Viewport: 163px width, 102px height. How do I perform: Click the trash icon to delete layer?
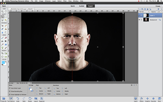coord(158,9)
